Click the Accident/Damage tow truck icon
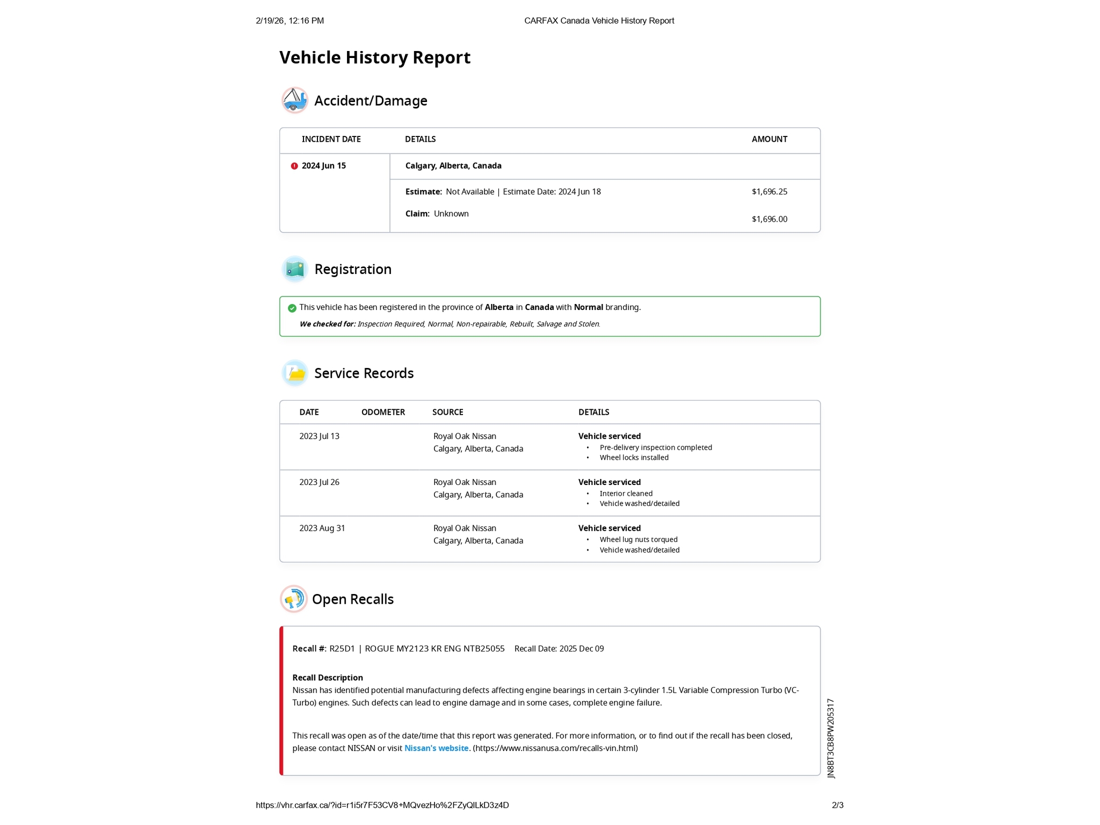Image resolution: width=1100 pixels, height=825 pixels. [x=294, y=100]
